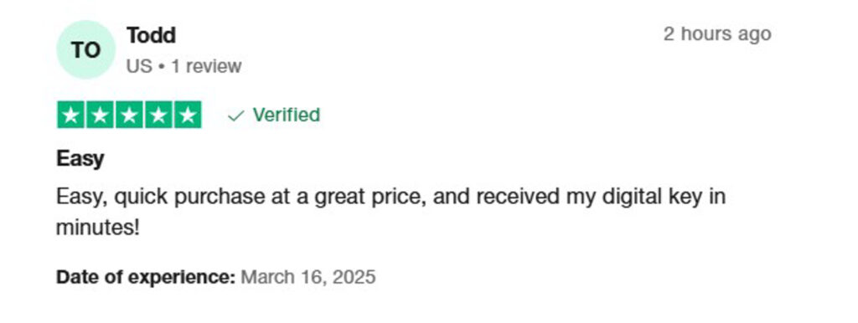The image size is (858, 323).
Task: Open Todd's reviewer profile name
Action: [x=151, y=35]
